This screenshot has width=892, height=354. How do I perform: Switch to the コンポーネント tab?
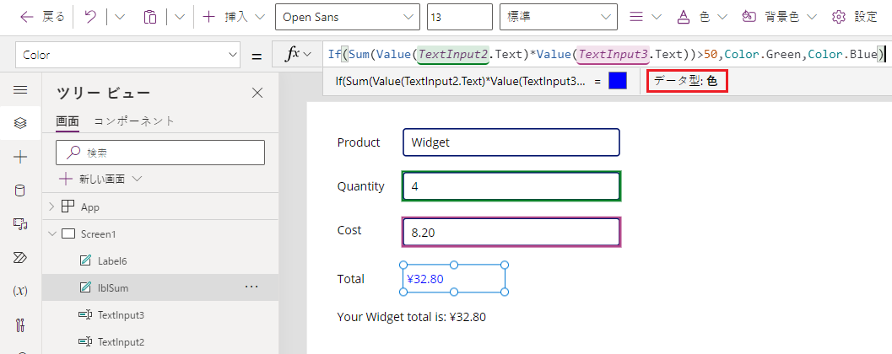(134, 121)
